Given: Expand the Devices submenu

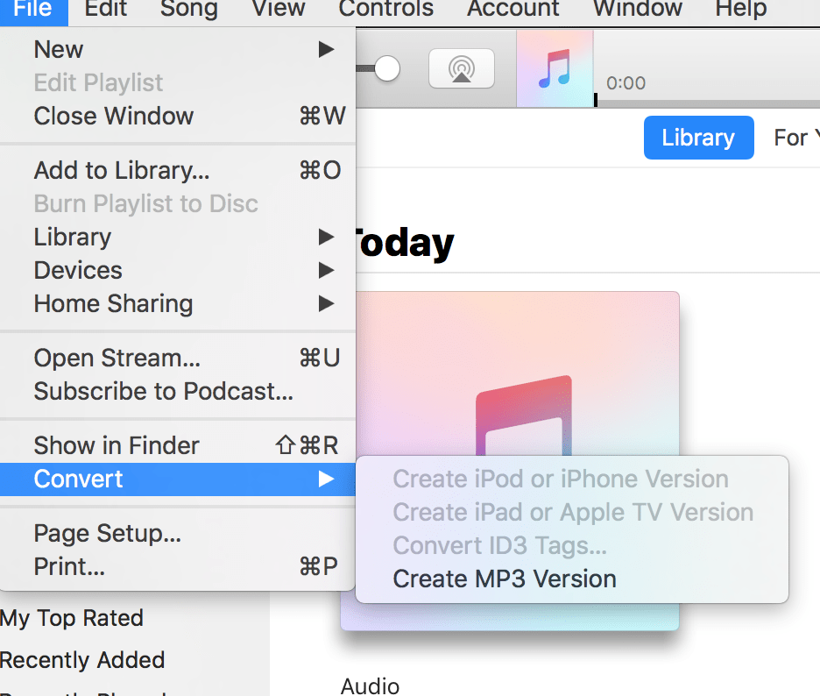Looking at the screenshot, I should tap(77, 270).
